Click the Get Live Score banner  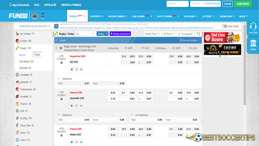(222, 38)
